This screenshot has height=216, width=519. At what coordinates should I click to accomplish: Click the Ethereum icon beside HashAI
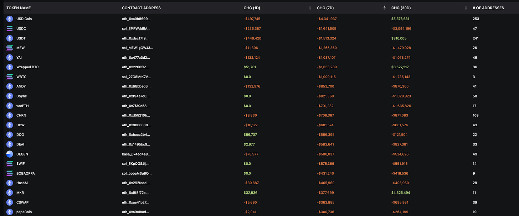pyautogui.click(x=10, y=183)
